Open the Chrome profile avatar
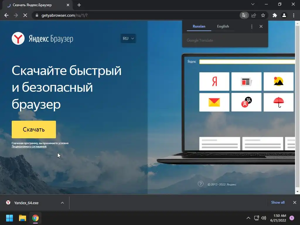The height and width of the screenshot is (225, 300). pyautogui.click(x=284, y=15)
